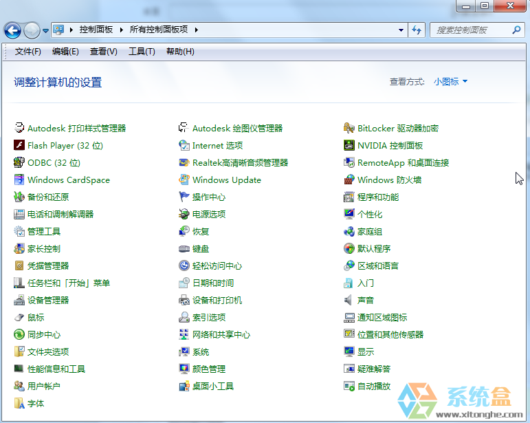Expand the arrow after 所有控制面板项 breadcrumb

(197, 30)
